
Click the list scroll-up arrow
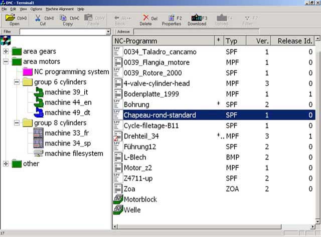[x=317, y=38]
